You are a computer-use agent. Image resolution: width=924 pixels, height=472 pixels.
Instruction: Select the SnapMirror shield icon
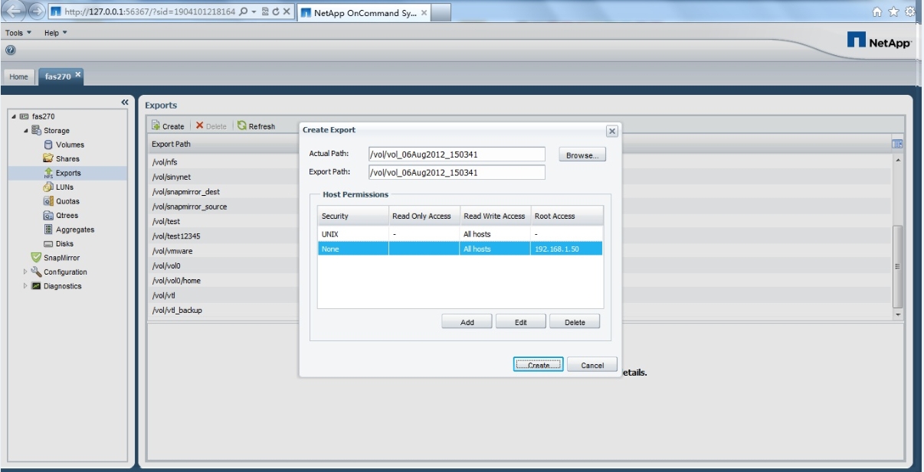tap(36, 258)
